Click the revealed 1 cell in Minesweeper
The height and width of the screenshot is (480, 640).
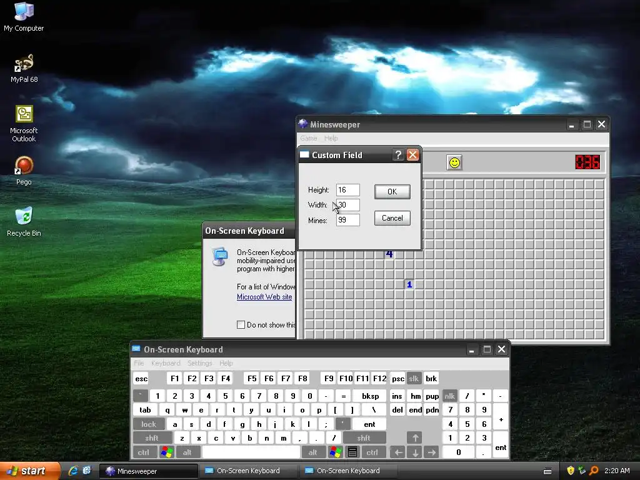(409, 284)
